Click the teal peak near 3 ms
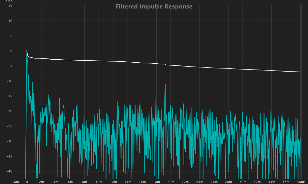The height and width of the screenshot is (184, 308). pos(49,95)
